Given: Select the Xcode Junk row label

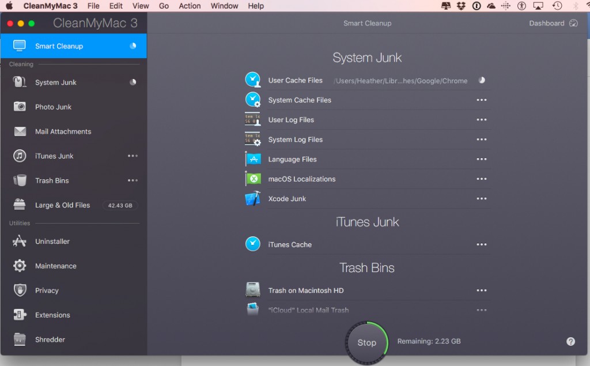Looking at the screenshot, I should point(287,199).
